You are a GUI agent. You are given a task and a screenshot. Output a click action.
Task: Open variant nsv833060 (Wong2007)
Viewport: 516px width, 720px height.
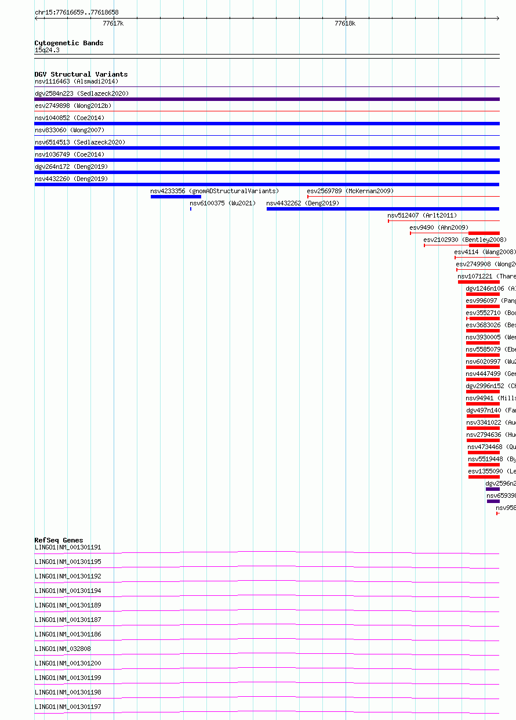click(x=70, y=131)
